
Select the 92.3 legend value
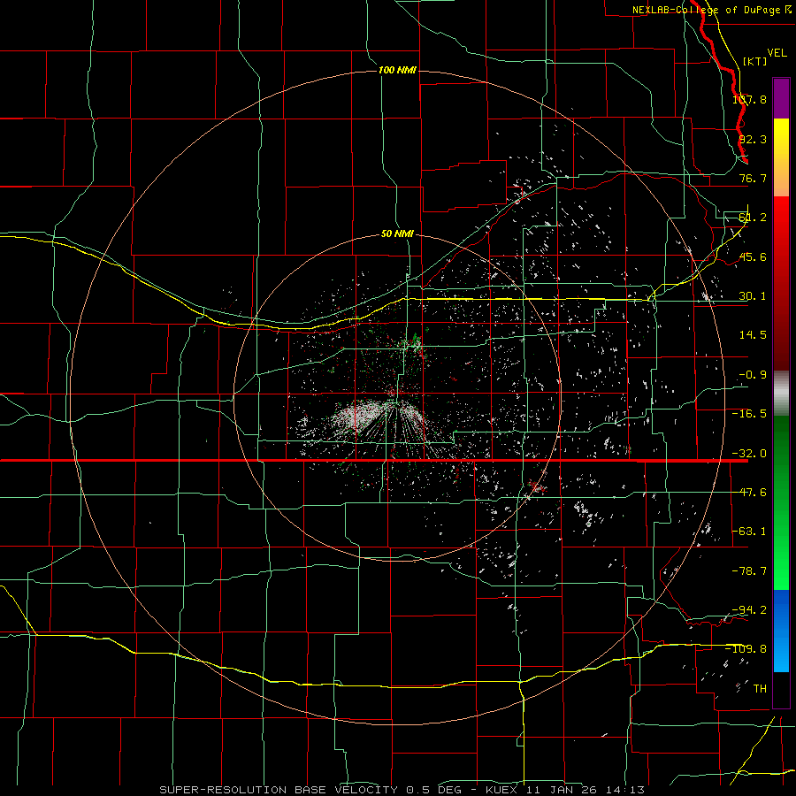753,139
